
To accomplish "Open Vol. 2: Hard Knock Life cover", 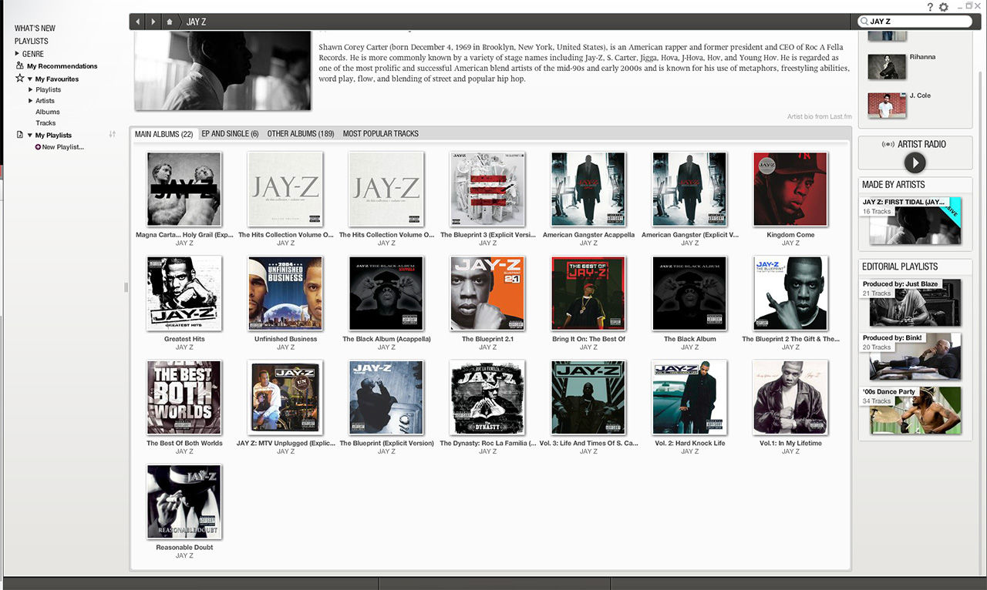I will pos(689,397).
